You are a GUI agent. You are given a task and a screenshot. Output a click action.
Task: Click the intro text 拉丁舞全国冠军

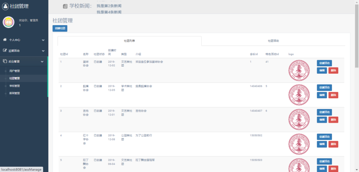145,160
